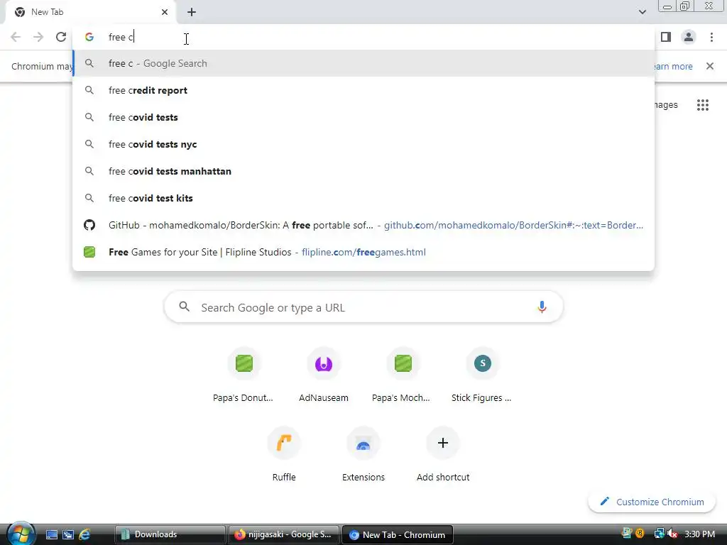Click the magnifier icon in page search box
The width and height of the screenshot is (727, 545).
tap(185, 307)
